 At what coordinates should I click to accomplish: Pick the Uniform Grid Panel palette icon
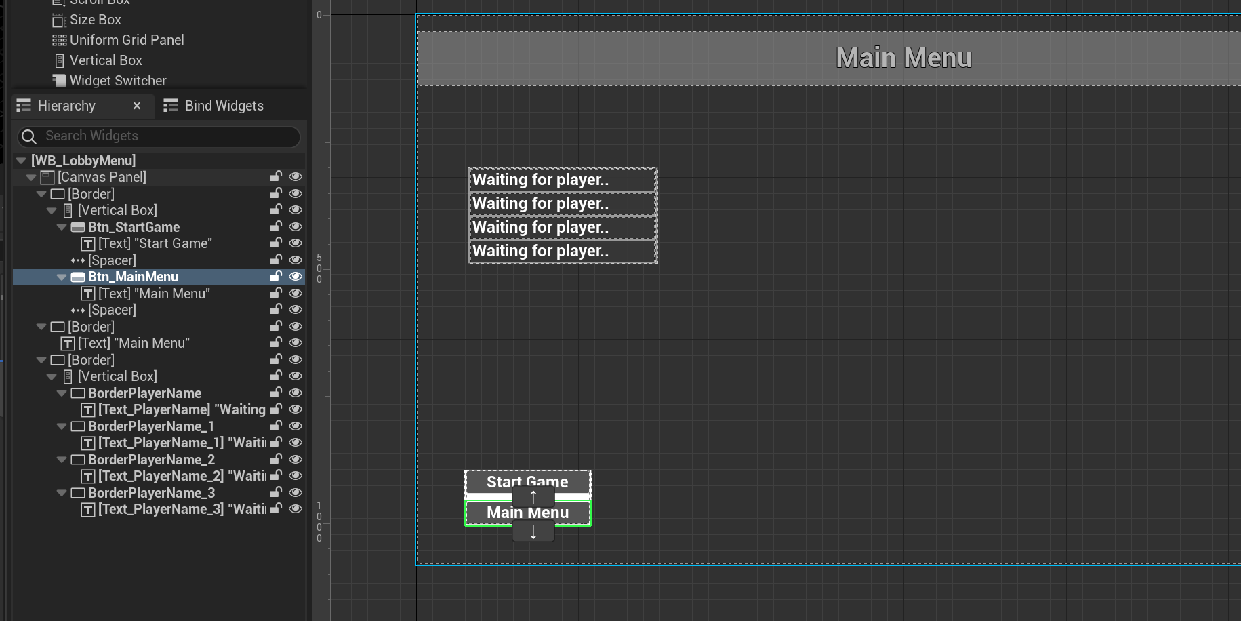[x=60, y=41]
